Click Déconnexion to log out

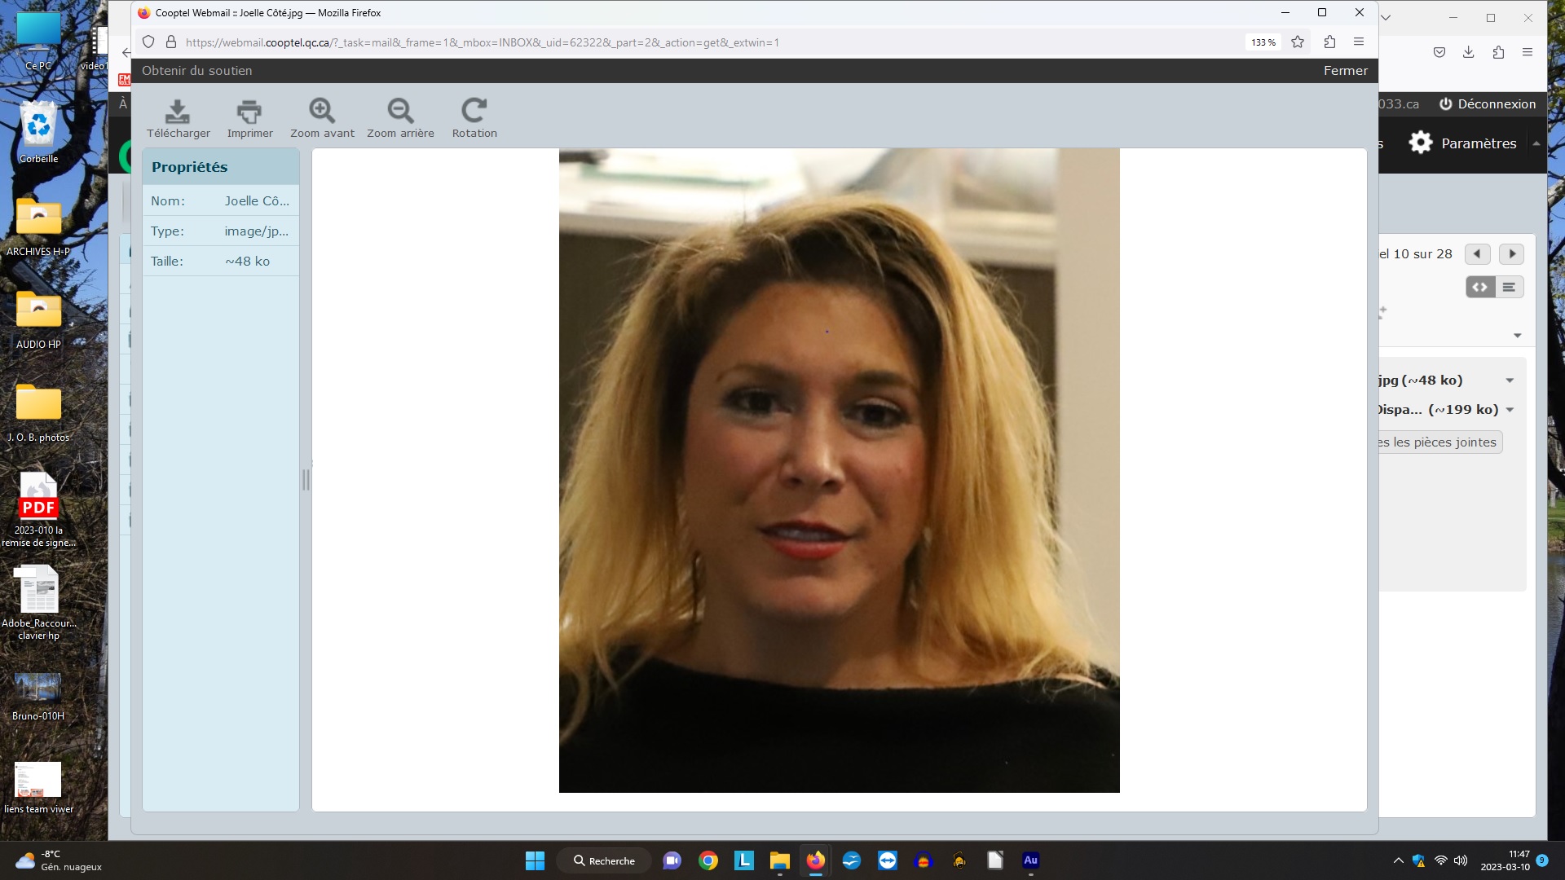(1488, 104)
